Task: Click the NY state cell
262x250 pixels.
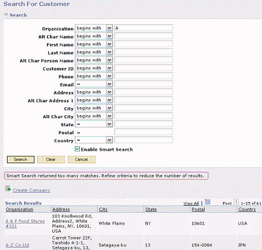Action: point(148,224)
